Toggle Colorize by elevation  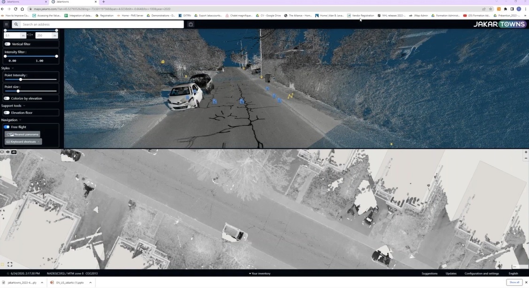(7, 98)
